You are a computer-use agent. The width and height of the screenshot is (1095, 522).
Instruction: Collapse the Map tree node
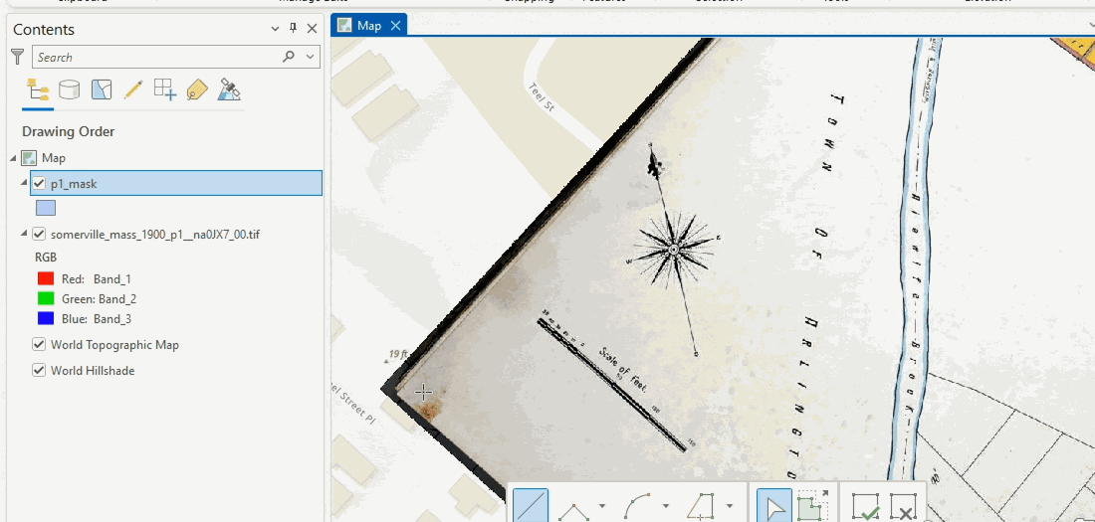click(x=13, y=158)
